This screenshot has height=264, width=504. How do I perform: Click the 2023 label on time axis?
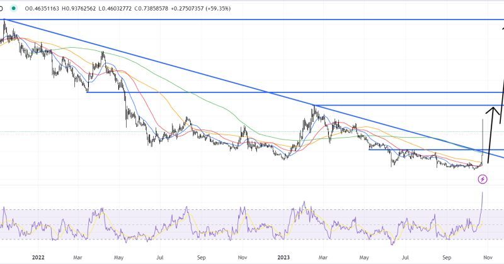[283, 257]
